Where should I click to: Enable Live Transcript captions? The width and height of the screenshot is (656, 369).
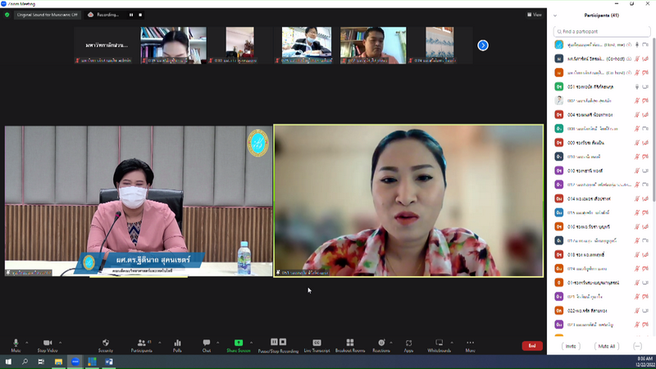pos(317,343)
